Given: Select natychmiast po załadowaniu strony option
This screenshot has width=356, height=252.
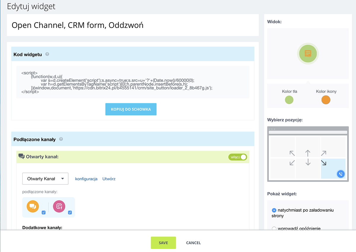Looking at the screenshot, I should (x=274, y=210).
